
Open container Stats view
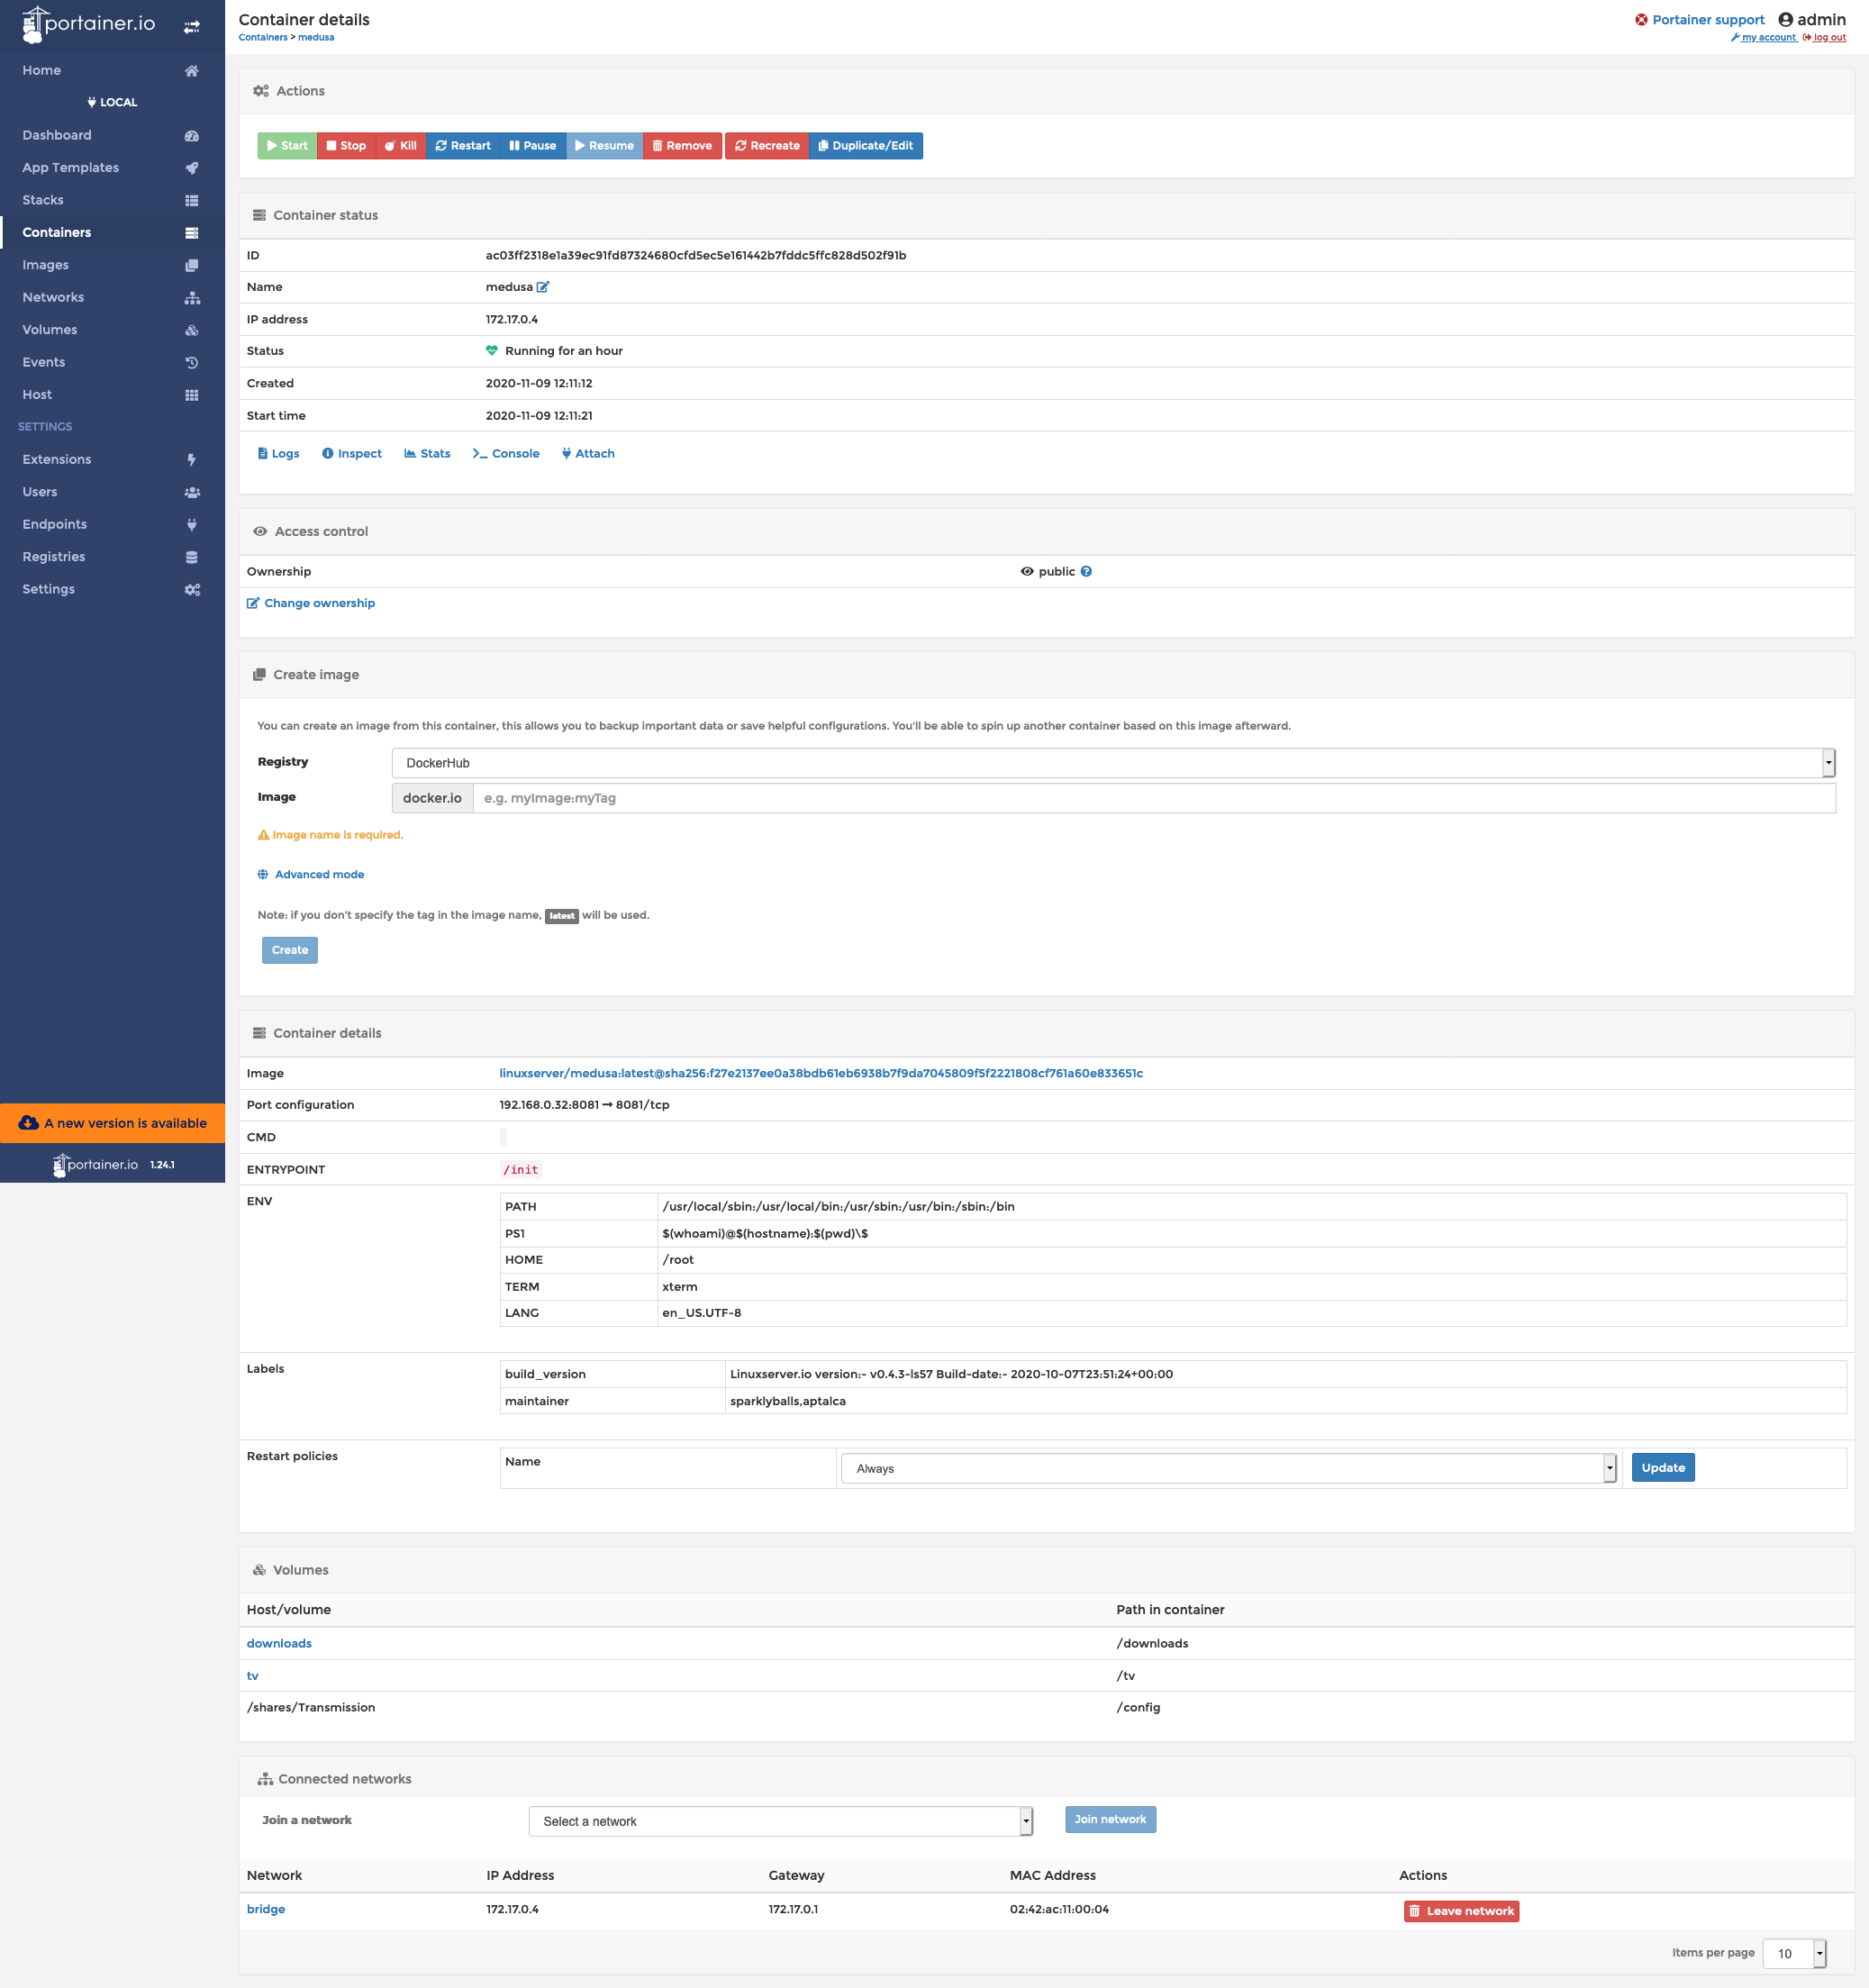click(x=427, y=454)
